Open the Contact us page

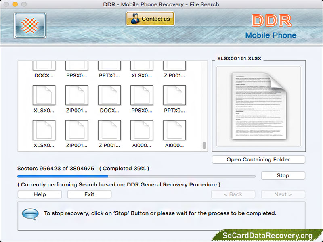(150, 19)
